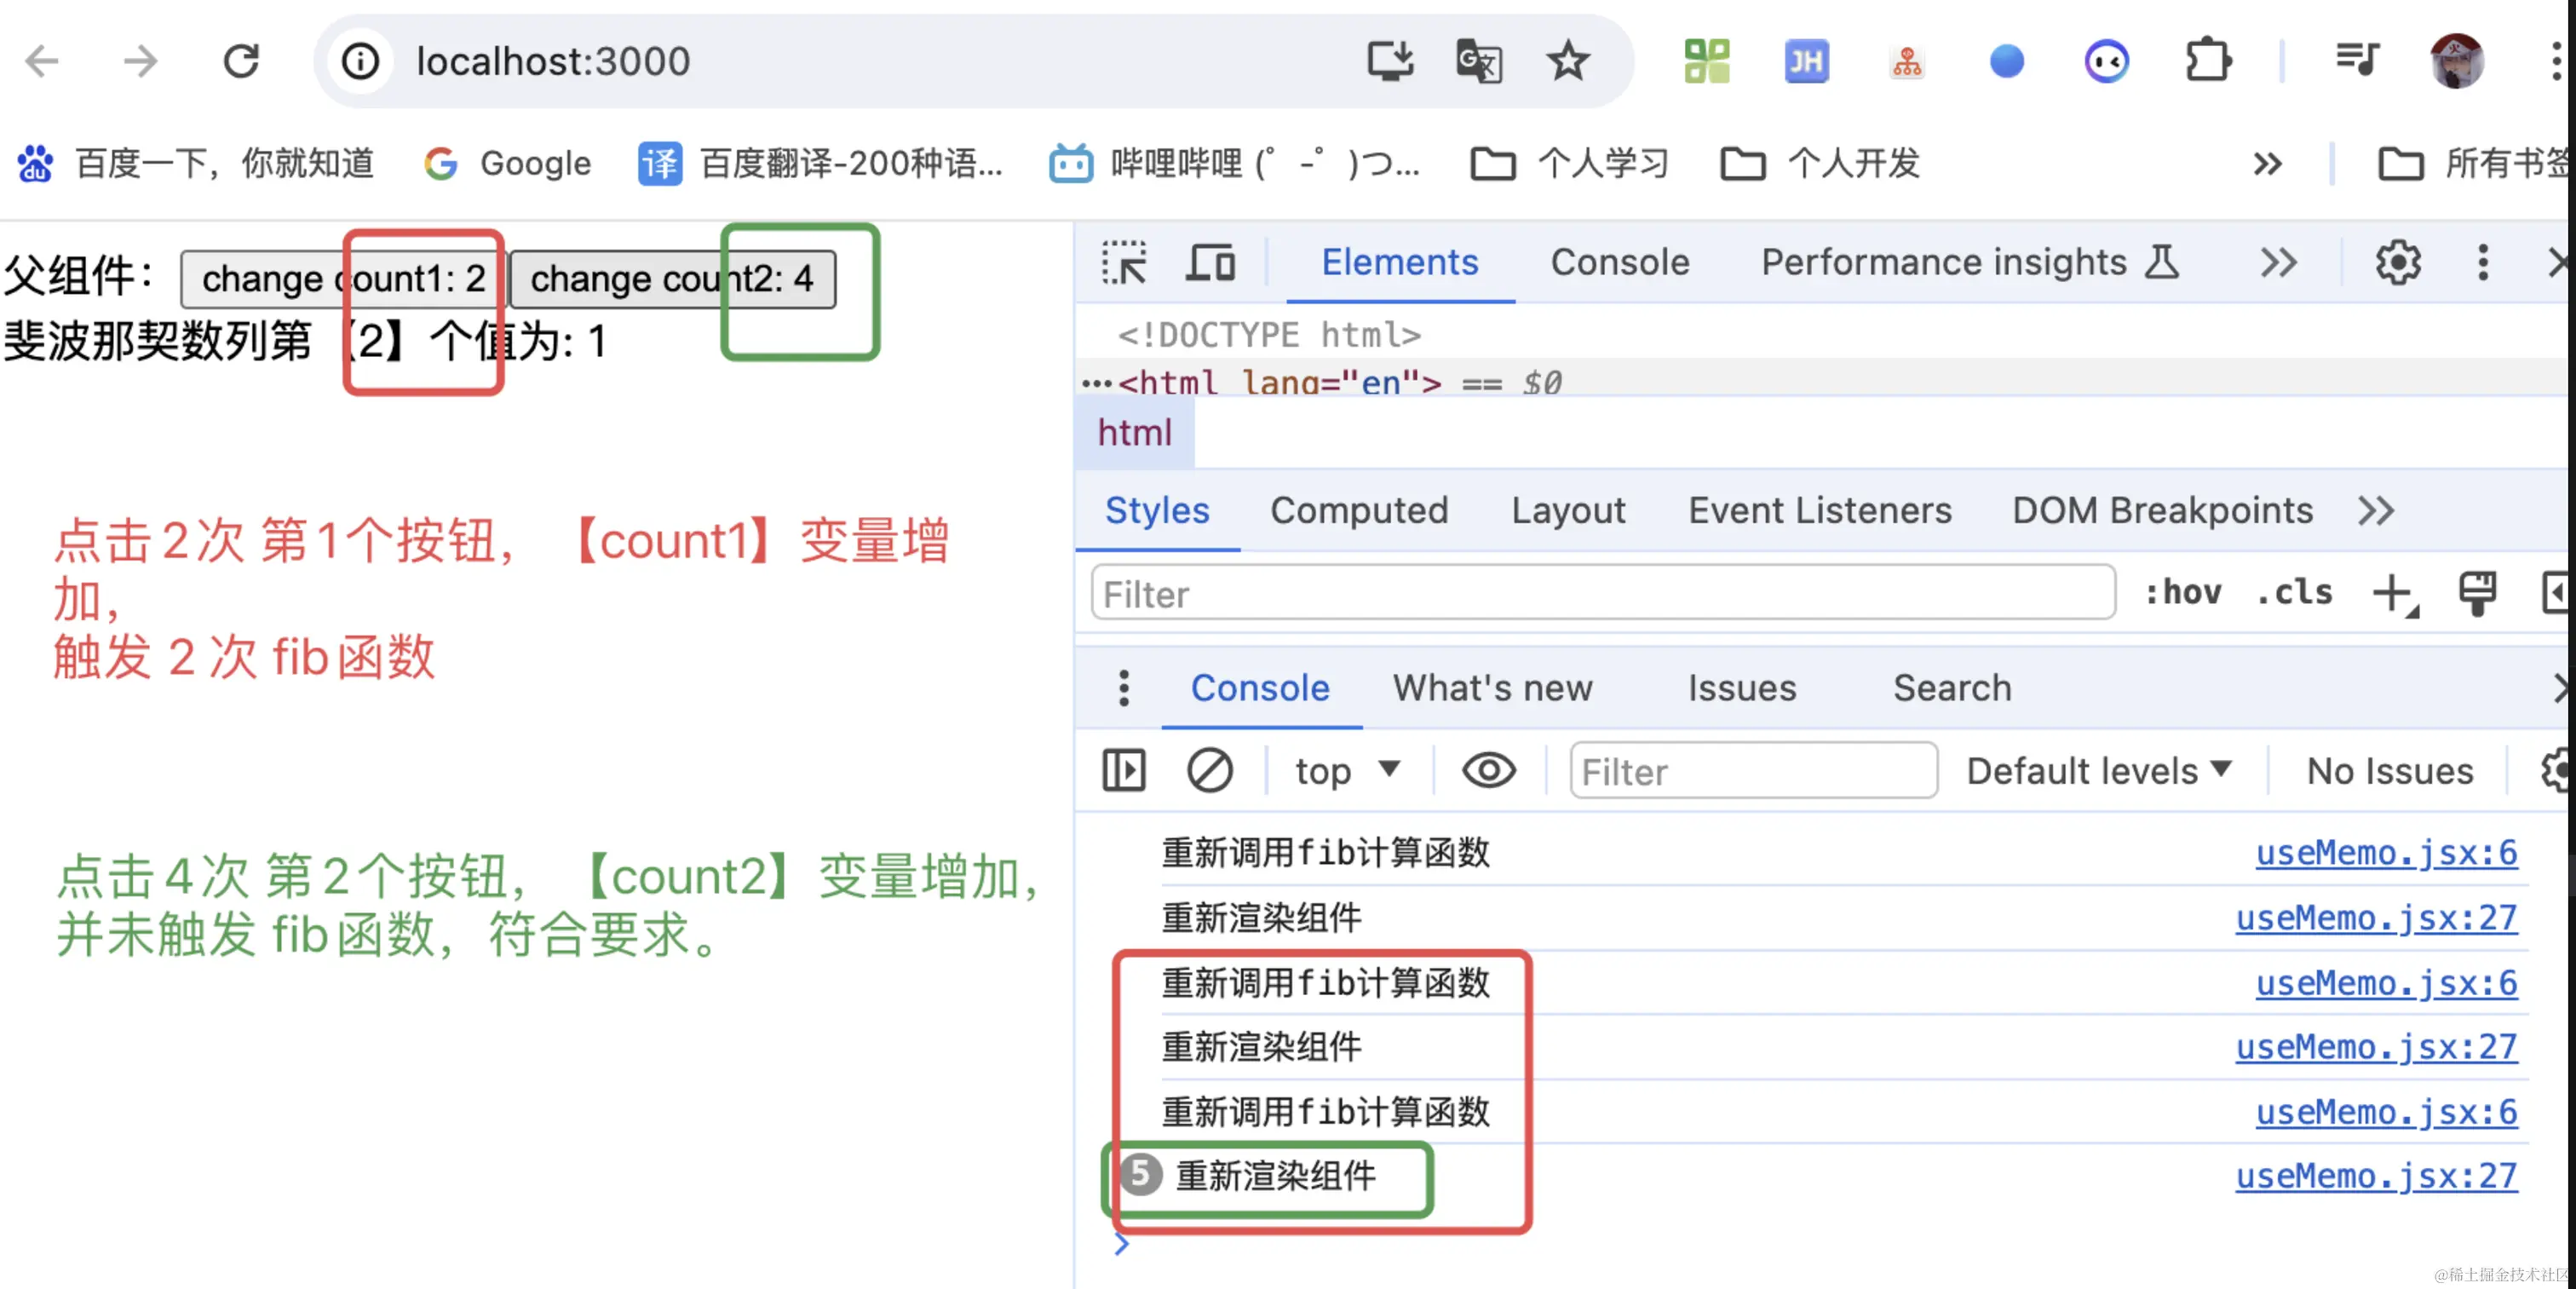Viewport: 2576px width, 1289px height.
Task: Focus the Styles Filter input field
Action: [1602, 594]
